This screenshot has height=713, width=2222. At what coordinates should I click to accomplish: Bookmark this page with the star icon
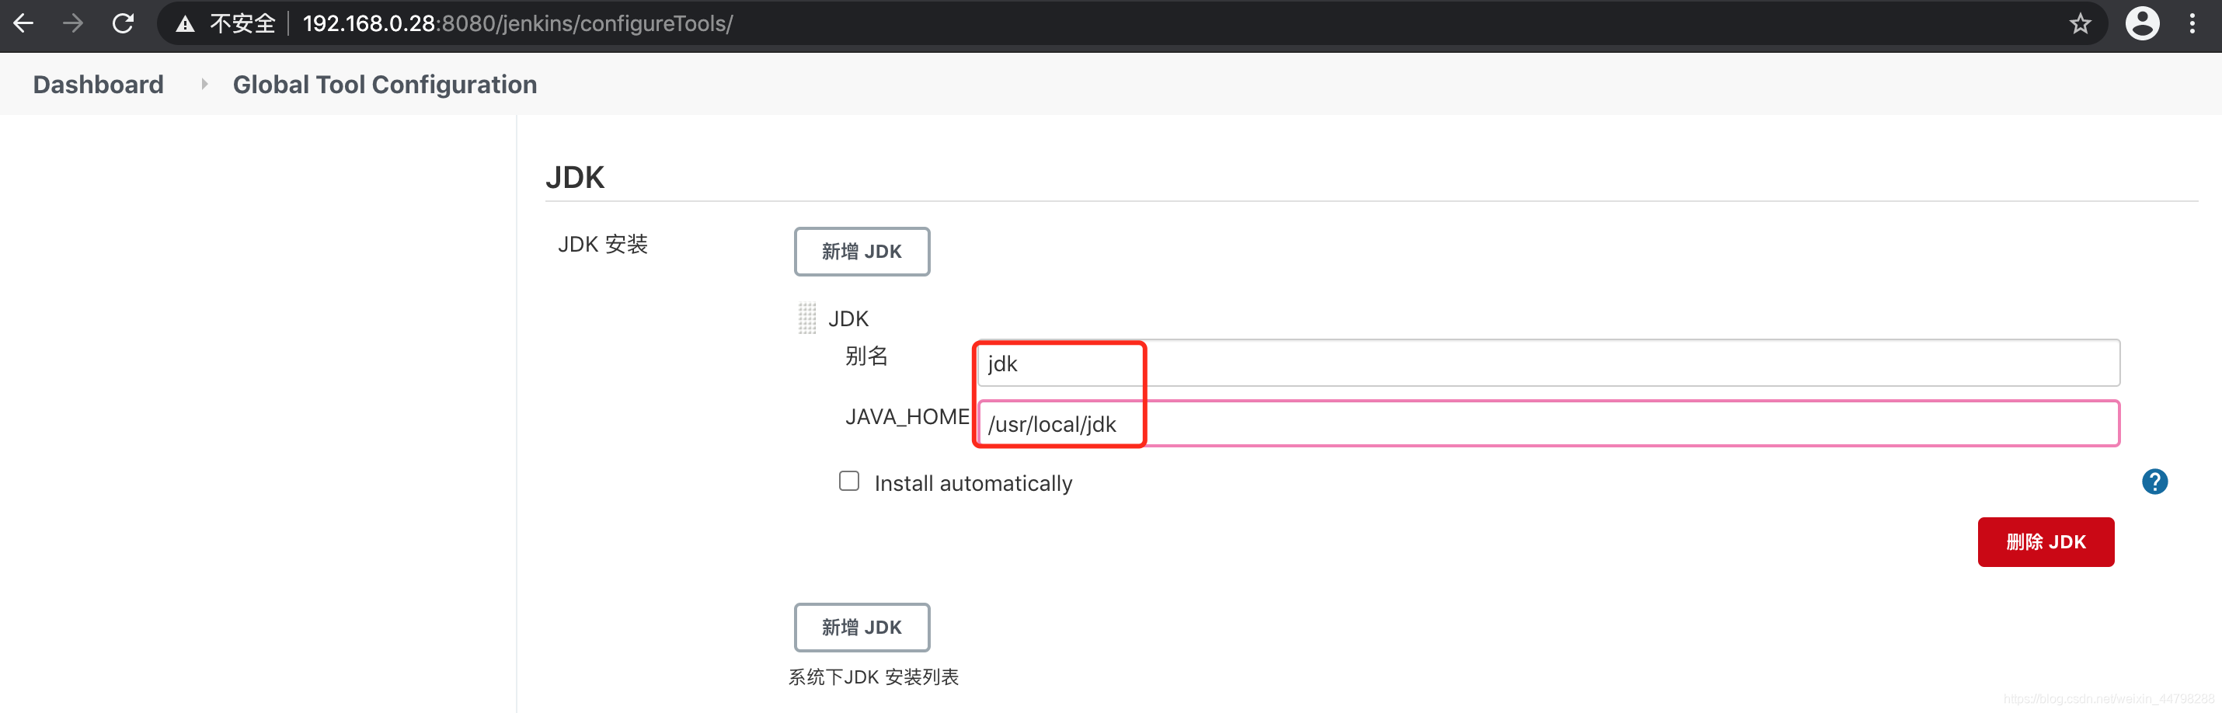click(2080, 23)
